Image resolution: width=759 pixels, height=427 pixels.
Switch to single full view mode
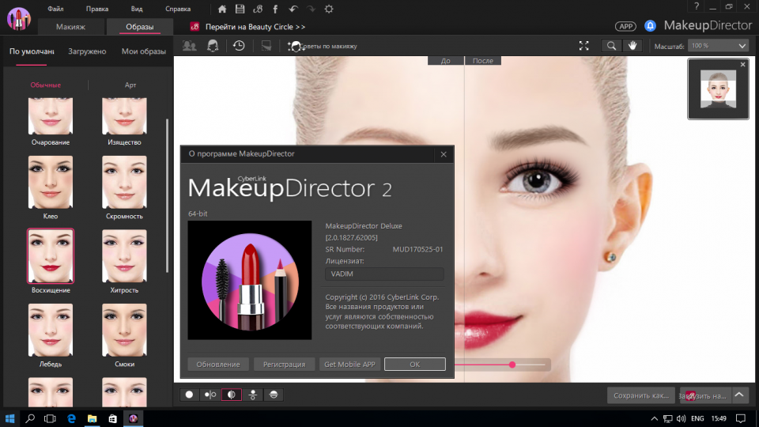pos(189,395)
